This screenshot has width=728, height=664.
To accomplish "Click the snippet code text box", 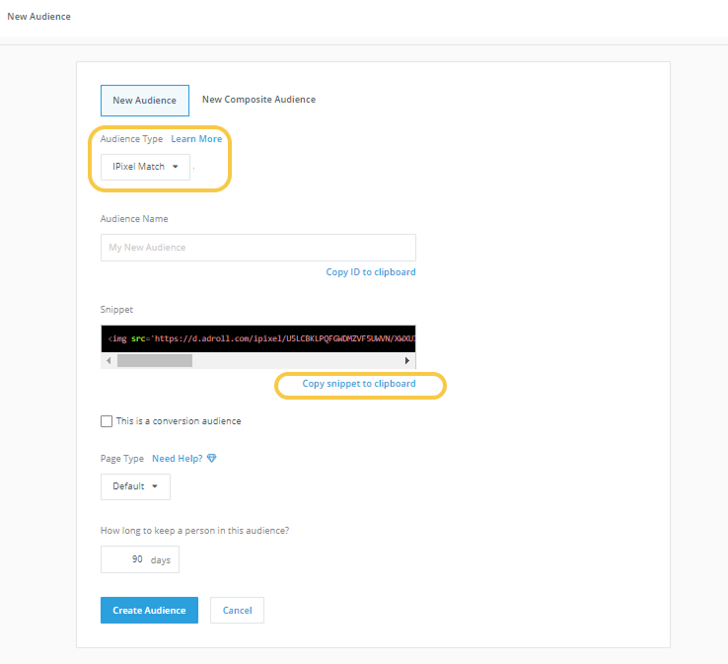I will tap(257, 338).
